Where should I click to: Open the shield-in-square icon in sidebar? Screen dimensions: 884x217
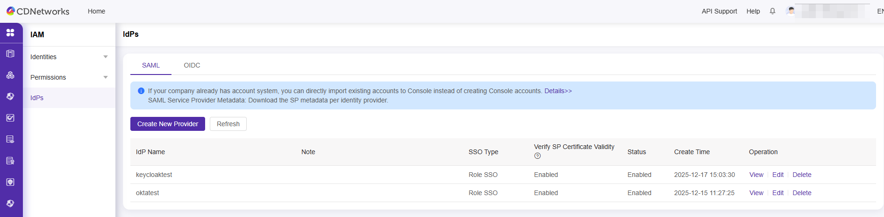[x=10, y=182]
